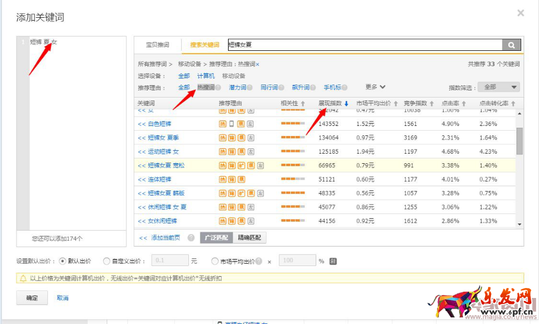Image resolution: width=539 pixels, height=324 pixels.
Task: Click the keyword search input 短裤女夏
Action: tap(365, 45)
